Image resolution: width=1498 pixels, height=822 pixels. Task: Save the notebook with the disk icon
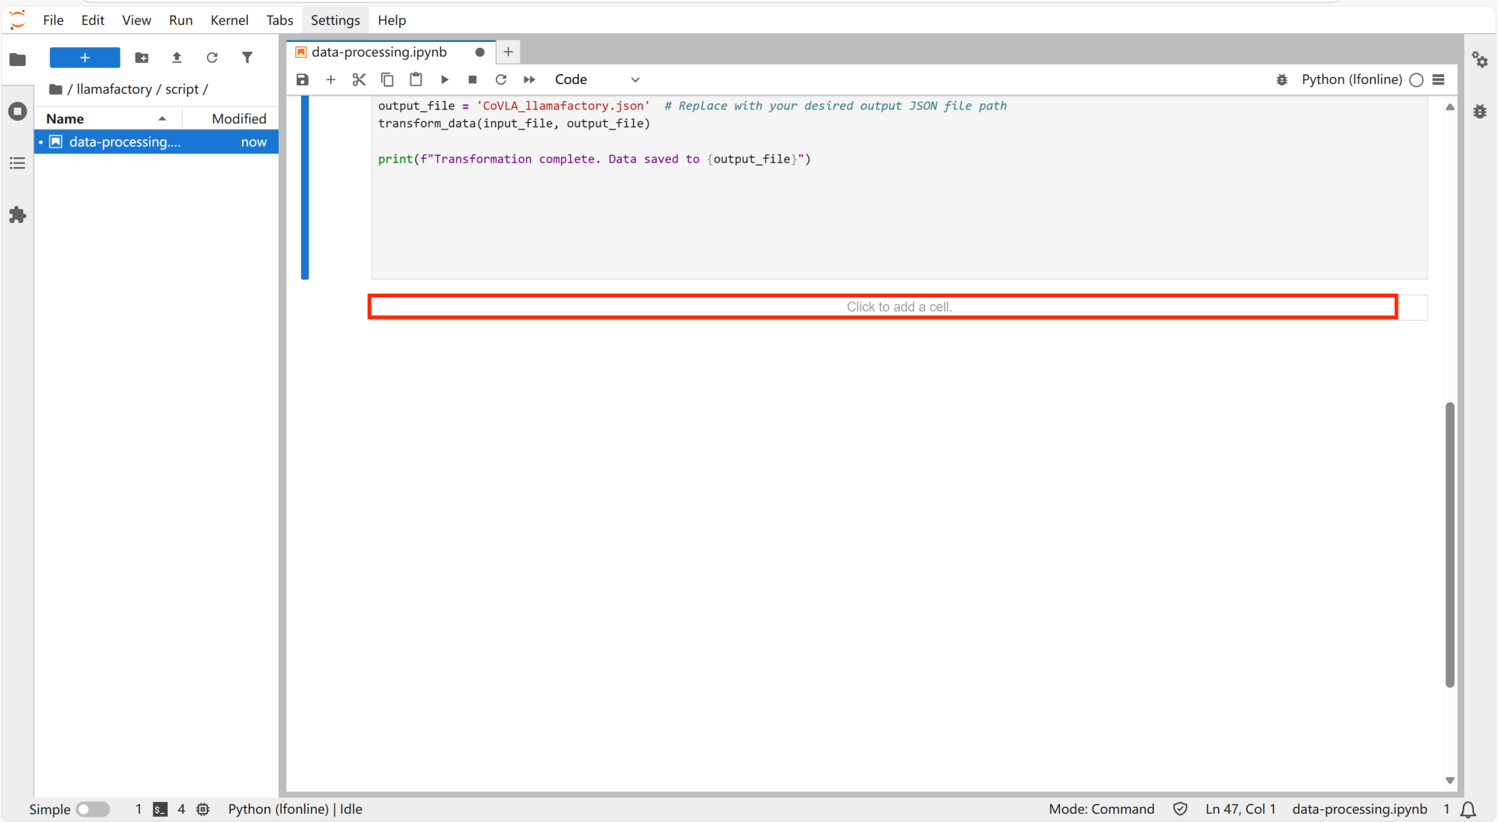[x=303, y=79]
